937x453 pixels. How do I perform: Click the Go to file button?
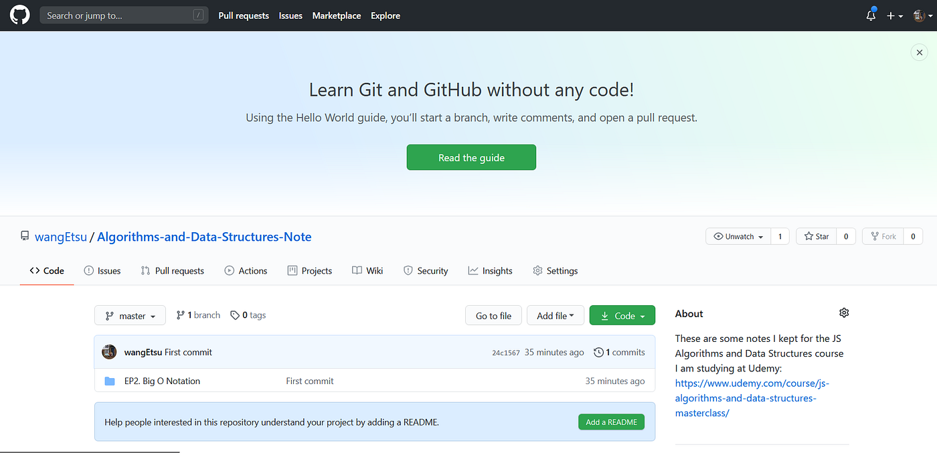[x=493, y=315]
